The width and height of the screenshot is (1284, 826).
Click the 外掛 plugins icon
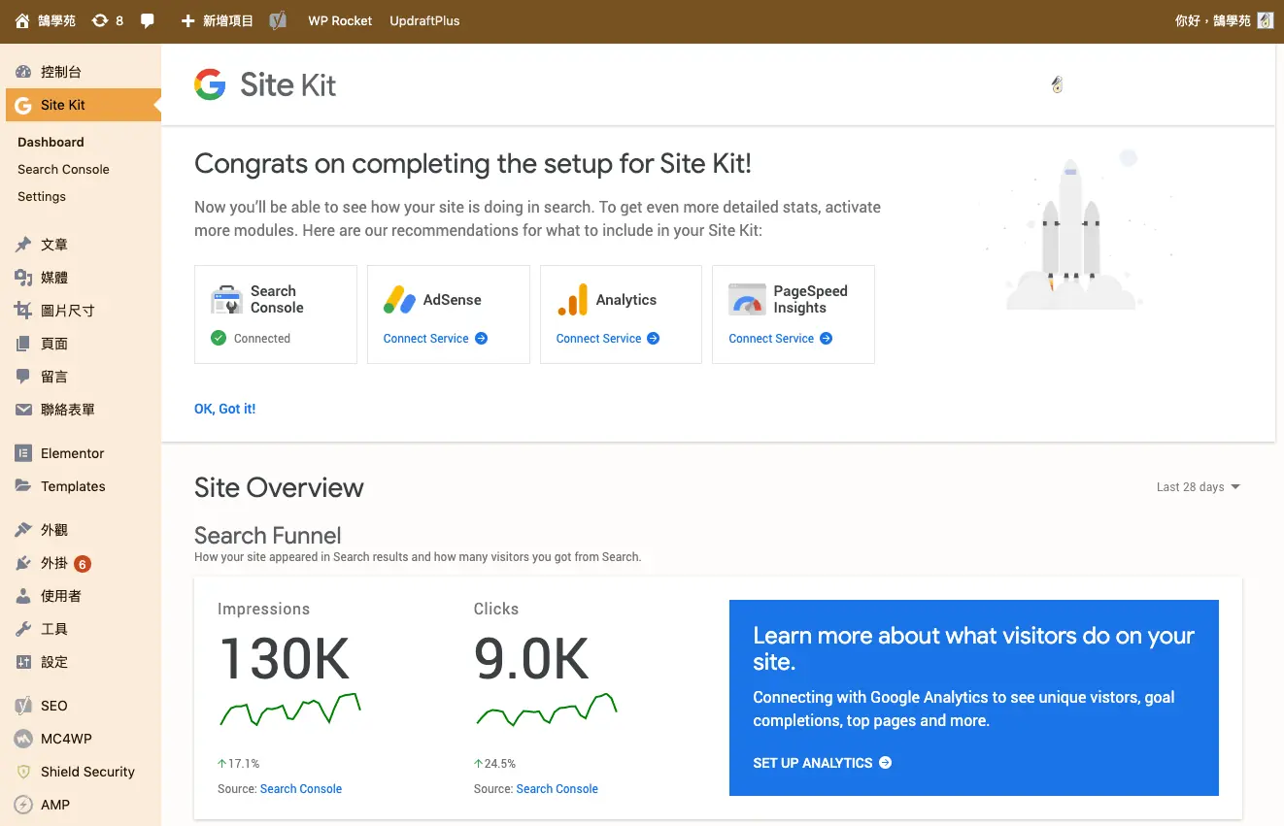pyautogui.click(x=23, y=563)
